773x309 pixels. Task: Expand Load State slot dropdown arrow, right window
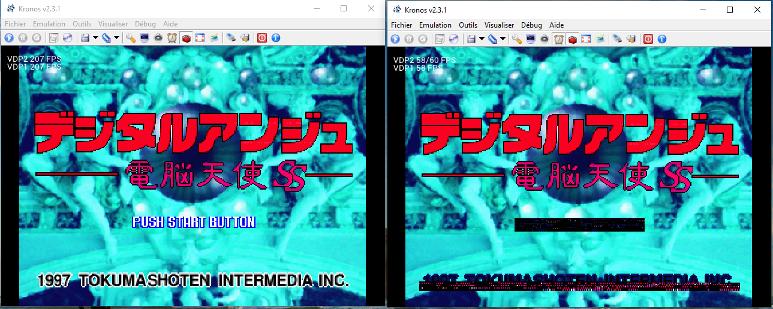tap(503, 38)
